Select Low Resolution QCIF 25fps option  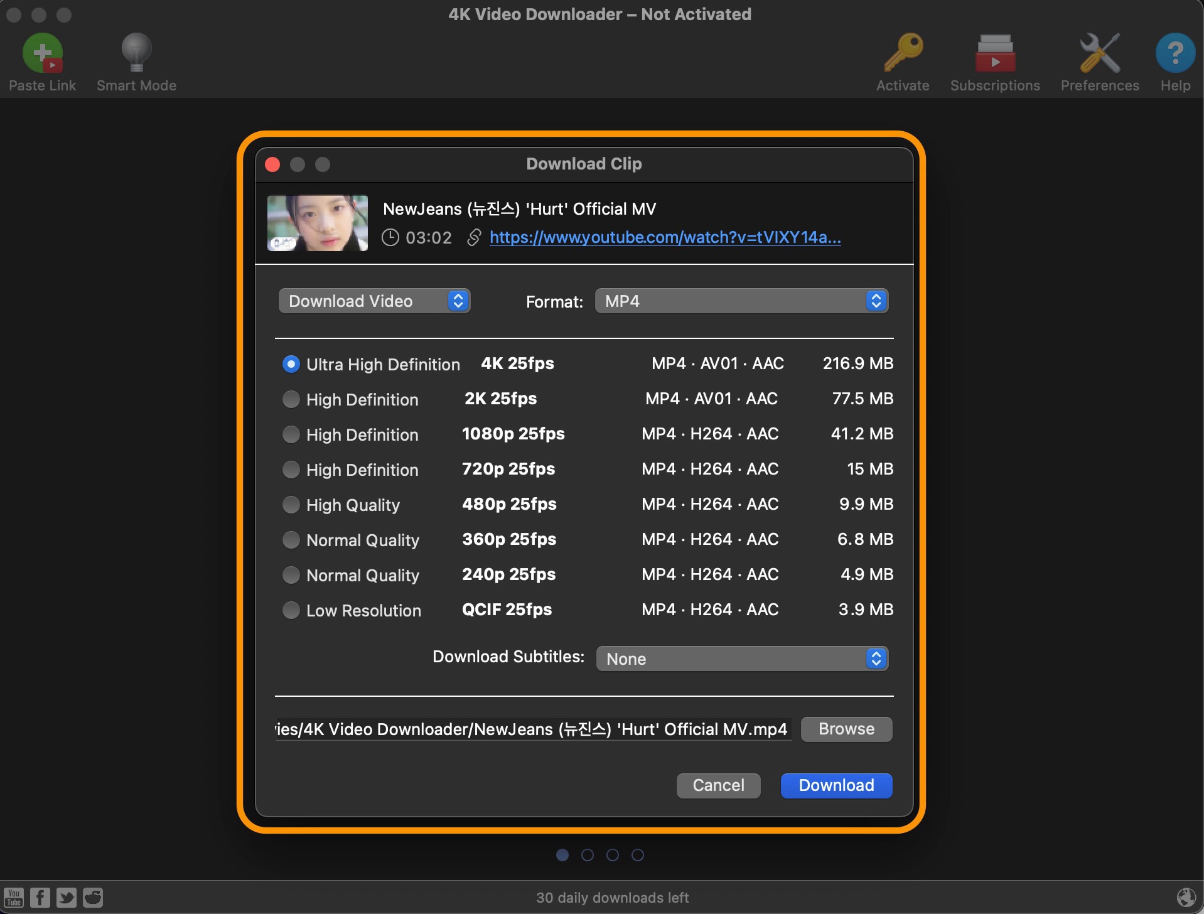[291, 610]
